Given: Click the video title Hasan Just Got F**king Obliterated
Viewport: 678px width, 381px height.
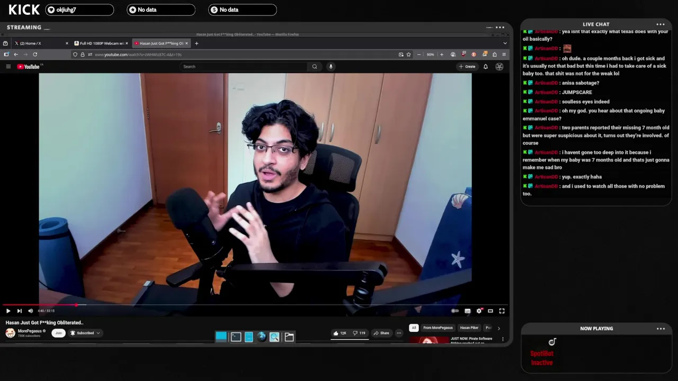Looking at the screenshot, I should coord(44,322).
